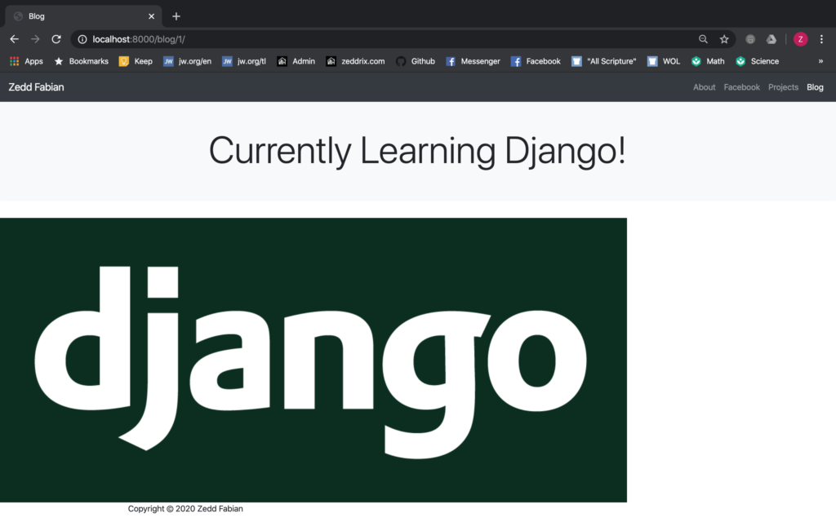The image size is (836, 522).
Task: Click the browser forward arrow
Action: [35, 39]
